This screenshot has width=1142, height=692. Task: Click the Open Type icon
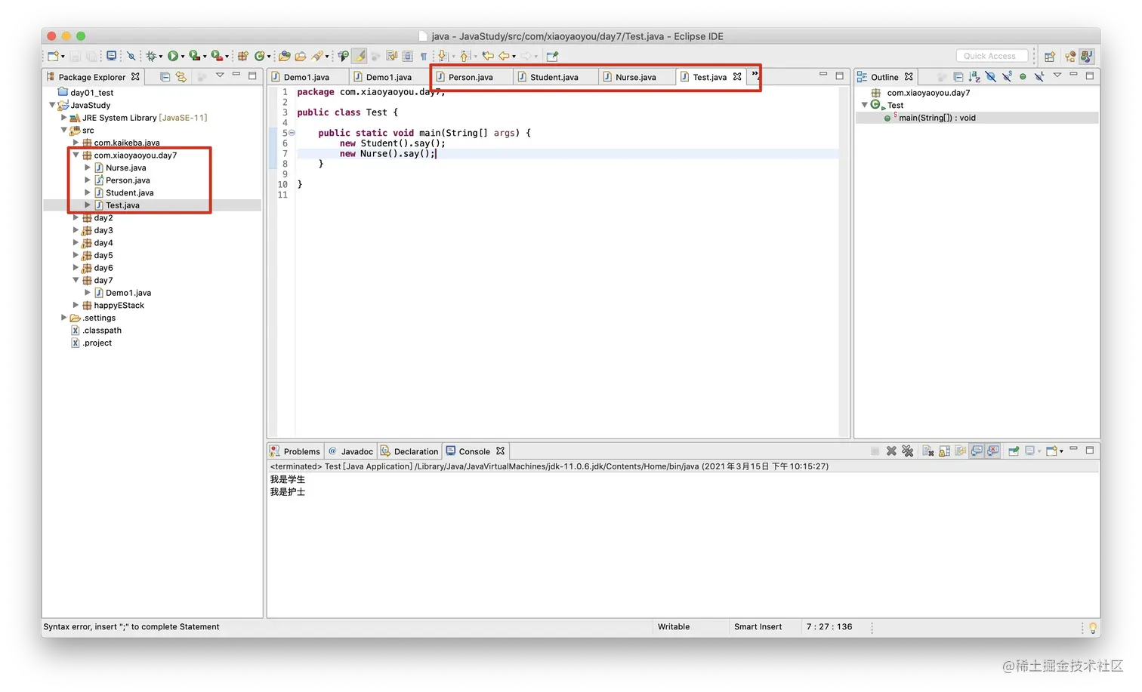coord(285,56)
